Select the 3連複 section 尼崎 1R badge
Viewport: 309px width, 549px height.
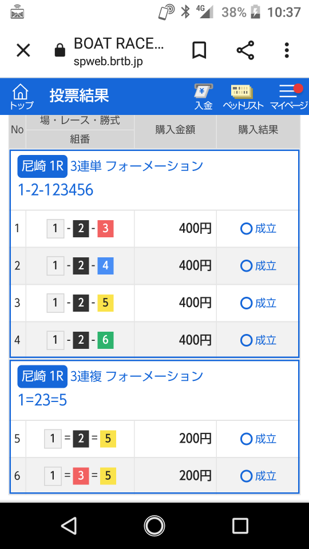click(x=42, y=376)
